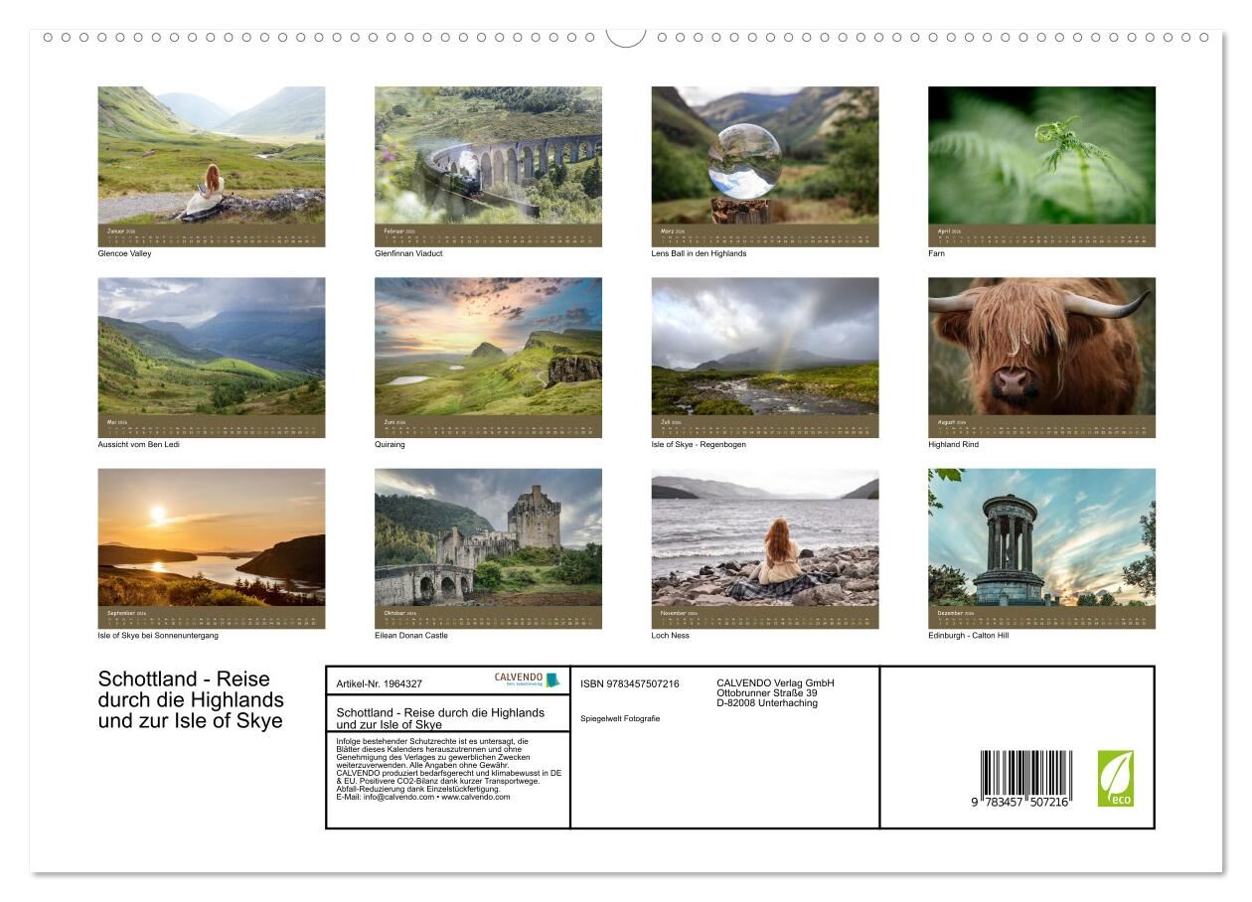Open the Isle of Skye sunset photo

point(211,537)
